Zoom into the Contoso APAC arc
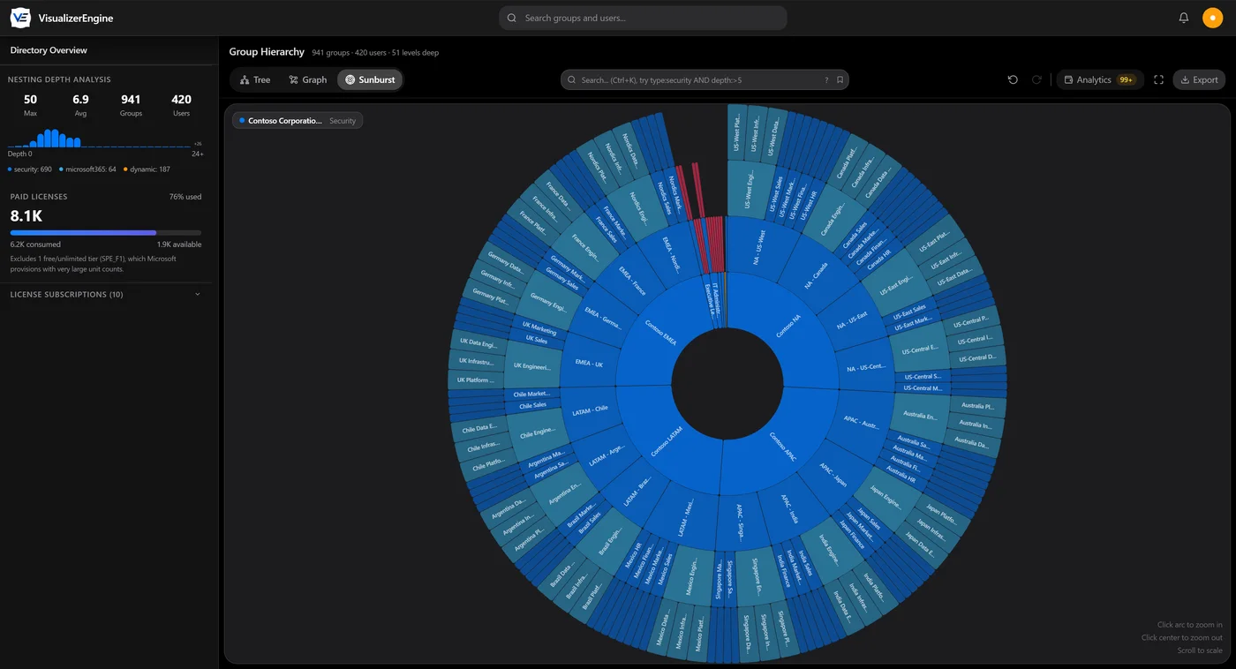 784,447
